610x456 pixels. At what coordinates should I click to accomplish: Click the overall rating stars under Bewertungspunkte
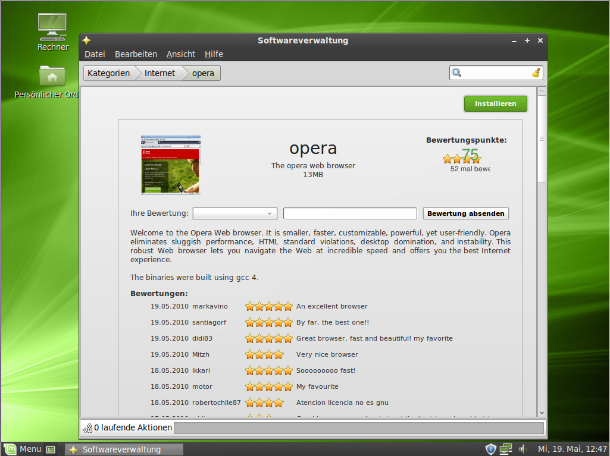(x=462, y=159)
